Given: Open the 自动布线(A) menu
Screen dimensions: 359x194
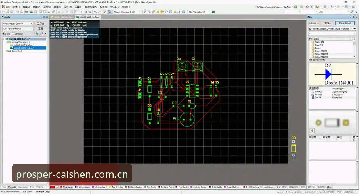Looking at the screenshot, I should 91,7.
